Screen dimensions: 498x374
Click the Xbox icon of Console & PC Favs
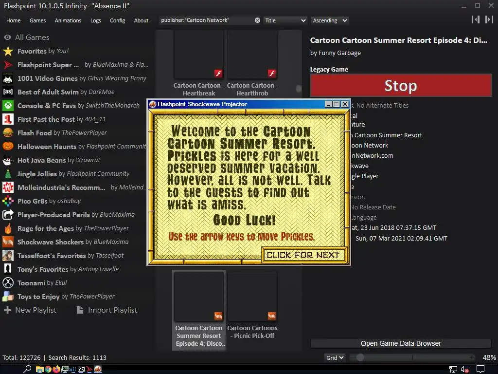click(8, 106)
